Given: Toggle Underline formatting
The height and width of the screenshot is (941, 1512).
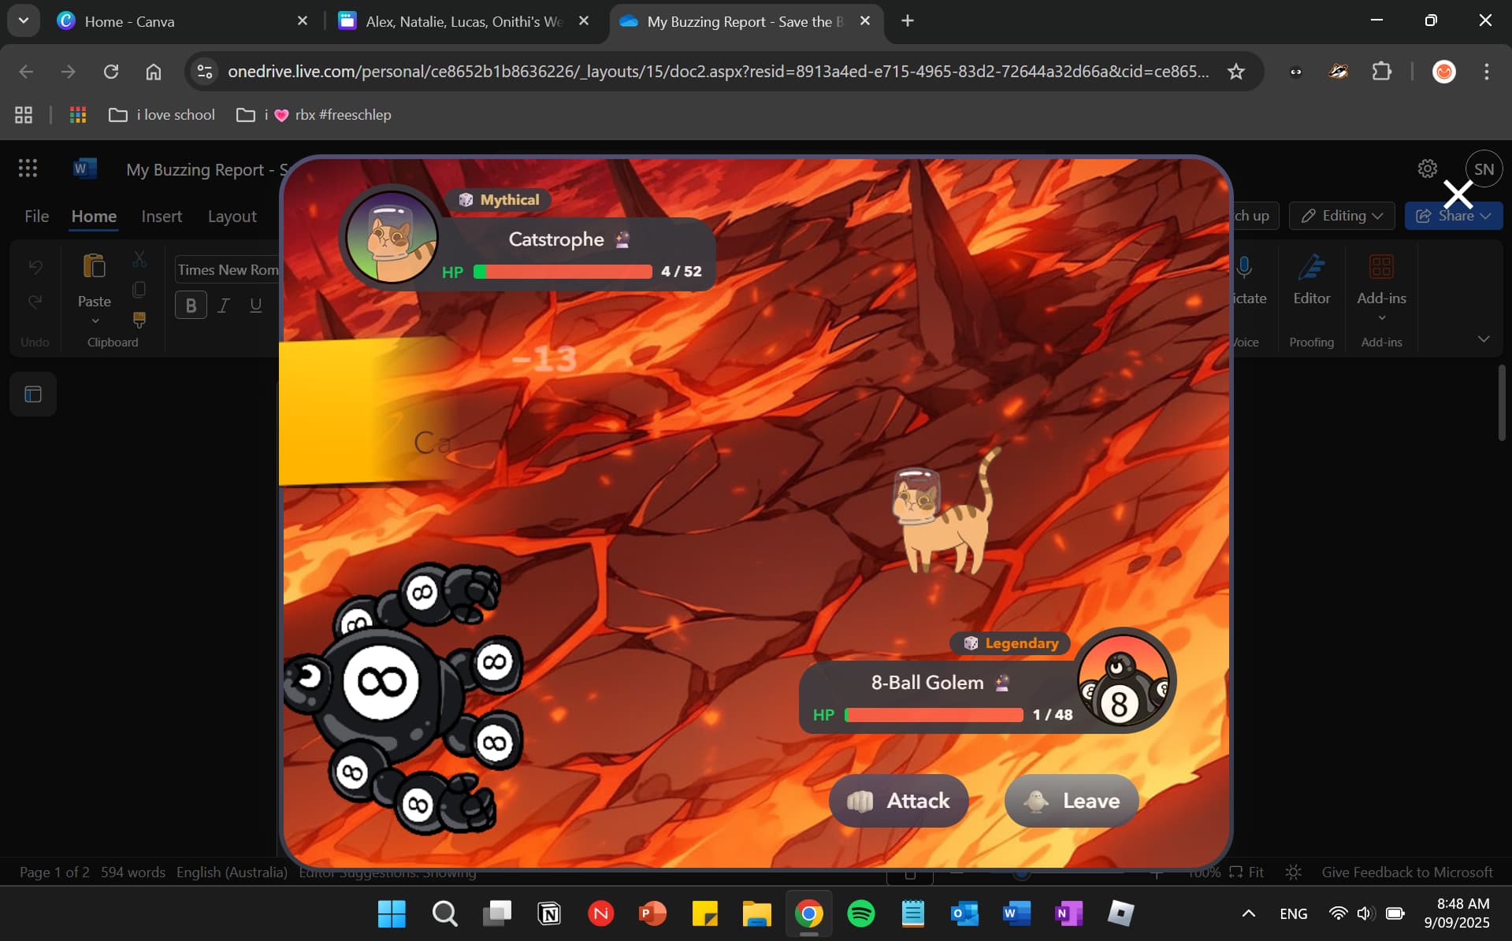Looking at the screenshot, I should (256, 306).
